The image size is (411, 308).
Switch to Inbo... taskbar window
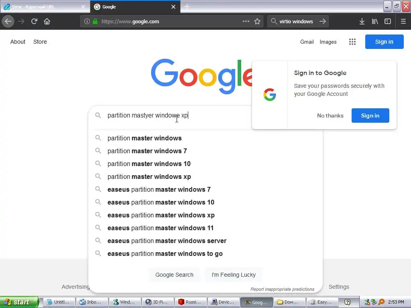coord(92,302)
